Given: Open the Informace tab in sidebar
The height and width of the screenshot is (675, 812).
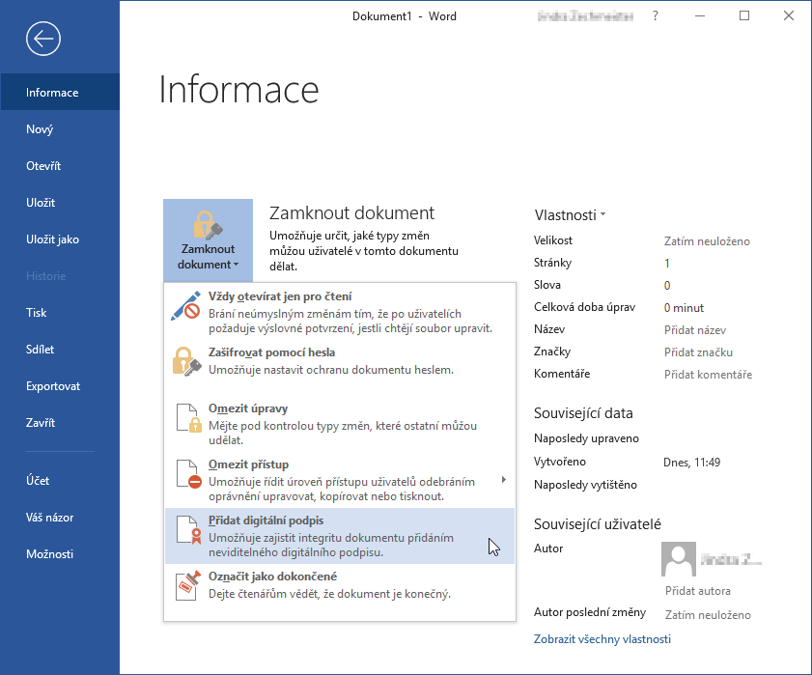Looking at the screenshot, I should (60, 92).
